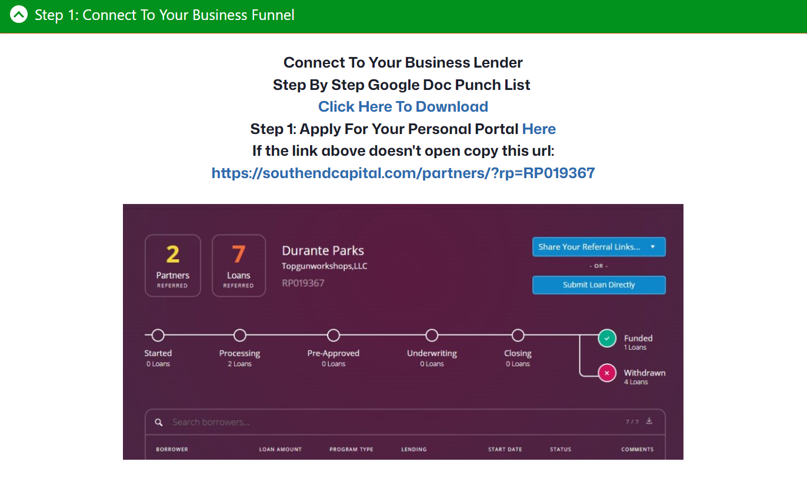Open the Click Here To Download link
The height and width of the screenshot is (485, 807).
coord(403,106)
